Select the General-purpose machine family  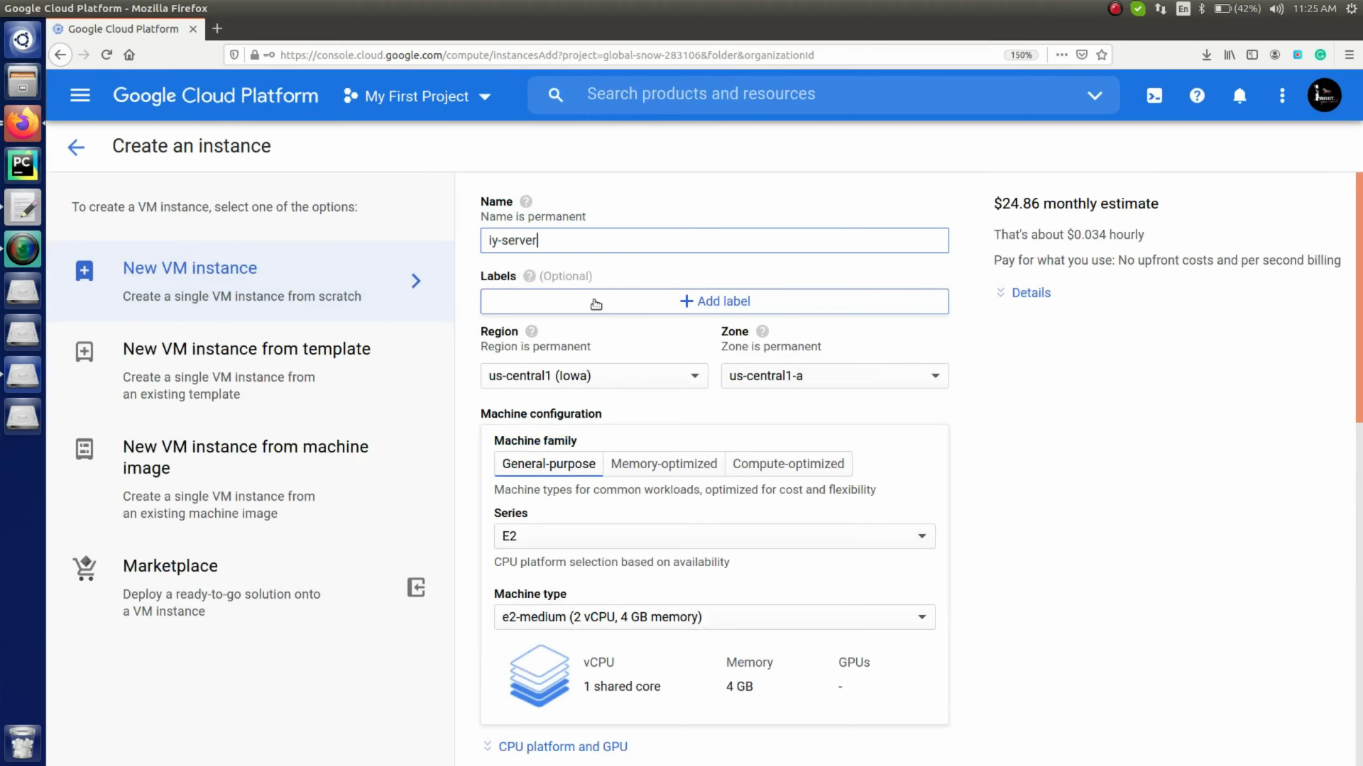(x=548, y=463)
